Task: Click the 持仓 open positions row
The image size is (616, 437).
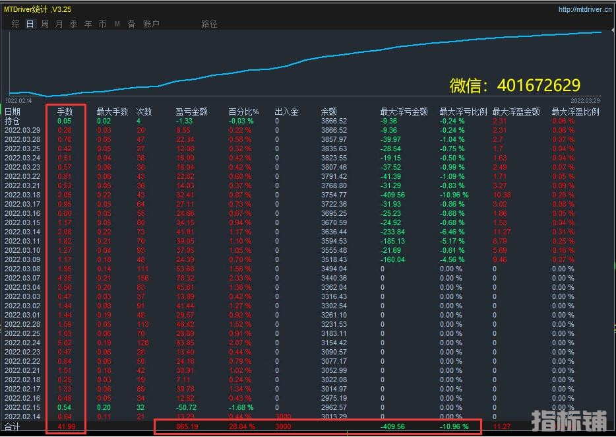Action: pos(13,121)
